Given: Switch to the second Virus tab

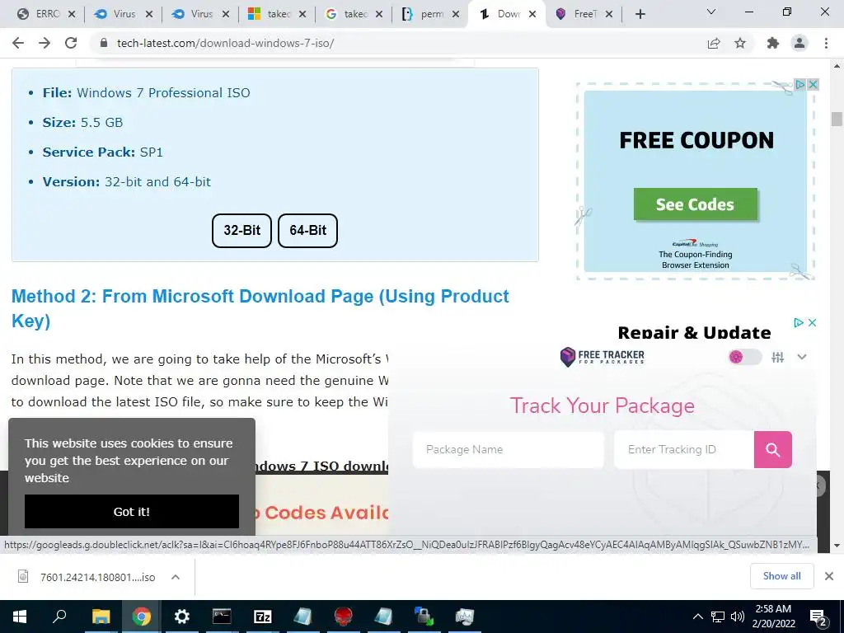Looking at the screenshot, I should pos(200,14).
